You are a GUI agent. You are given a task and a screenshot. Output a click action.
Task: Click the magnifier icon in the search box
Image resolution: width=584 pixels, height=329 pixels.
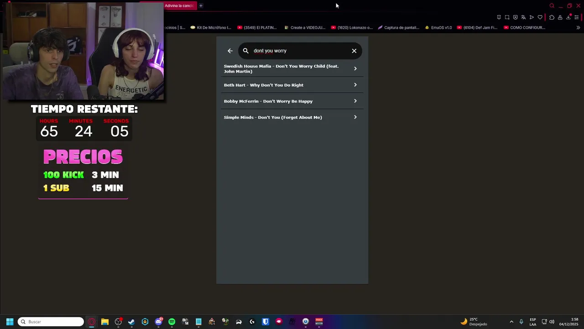[245, 51]
